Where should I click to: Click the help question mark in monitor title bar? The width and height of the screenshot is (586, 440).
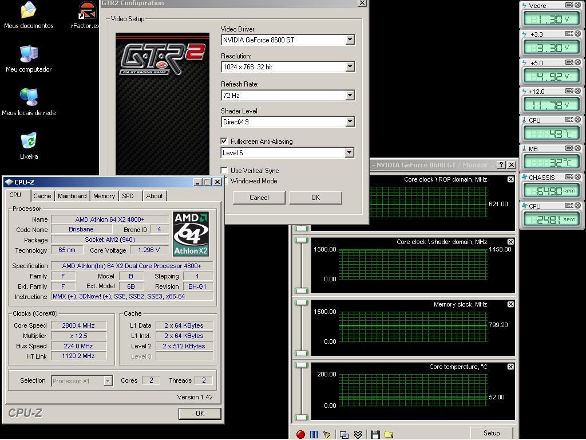(x=501, y=164)
